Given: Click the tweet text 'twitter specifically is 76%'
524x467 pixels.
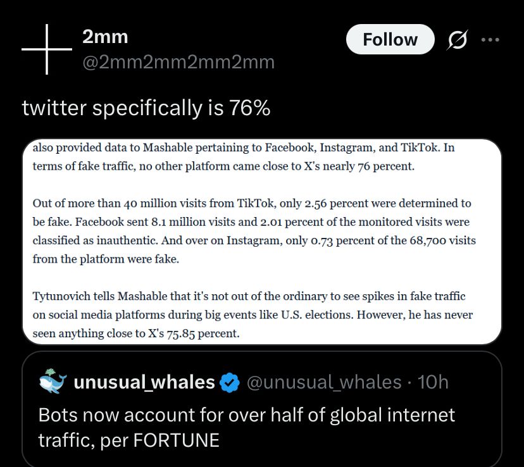Looking at the screenshot, I should pyautogui.click(x=146, y=108).
